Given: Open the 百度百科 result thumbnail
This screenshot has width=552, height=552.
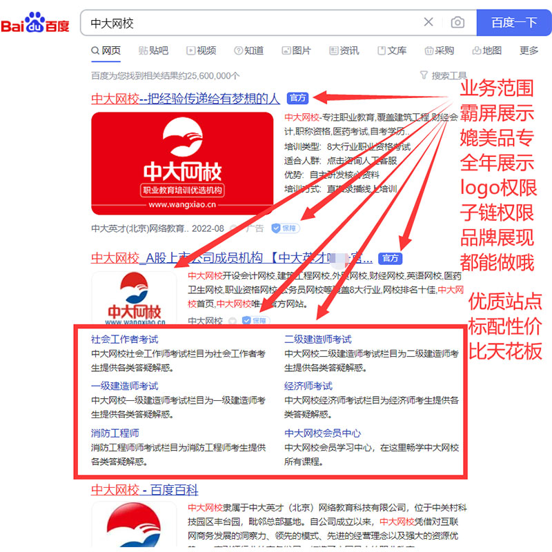Looking at the screenshot, I should (134, 524).
